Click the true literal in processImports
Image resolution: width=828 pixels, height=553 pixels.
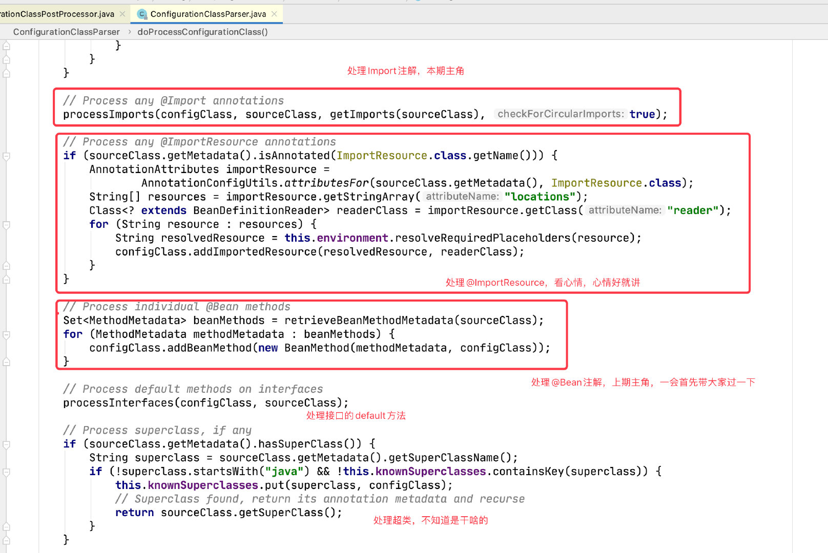pyautogui.click(x=642, y=114)
